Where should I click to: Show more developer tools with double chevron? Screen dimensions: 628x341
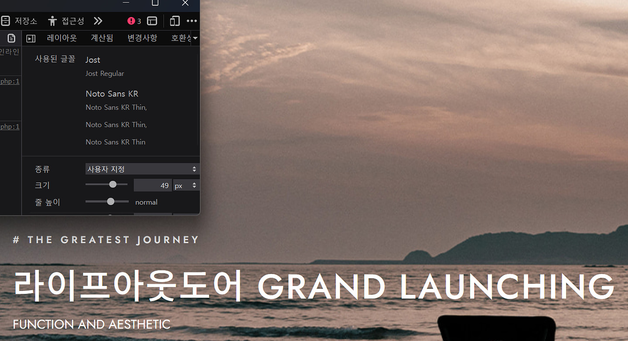click(98, 21)
